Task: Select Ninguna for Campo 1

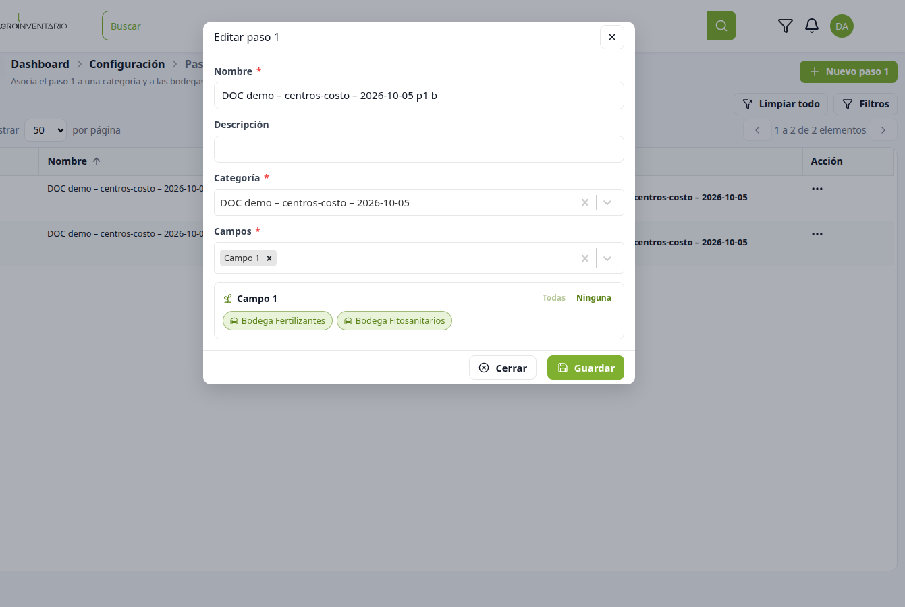Action: (594, 298)
